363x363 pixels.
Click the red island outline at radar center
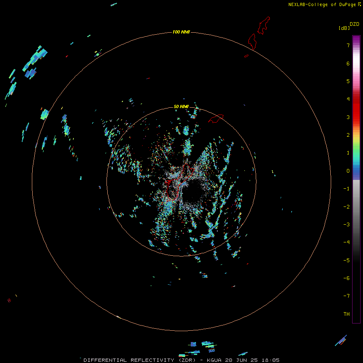179,182
